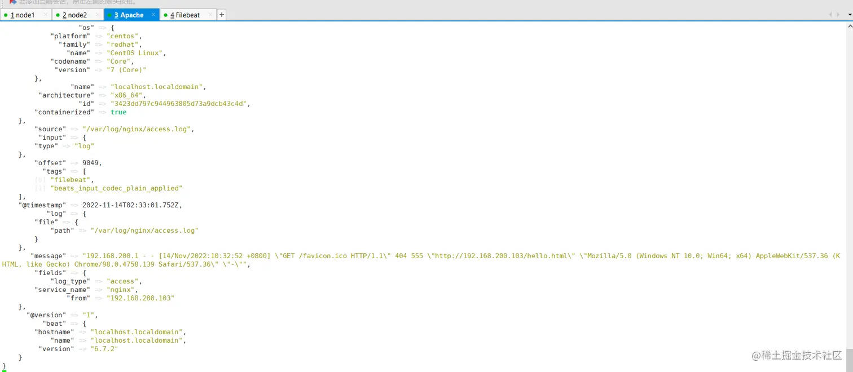
Task: Click the "CentOS Linux" name value
Action: (136, 53)
